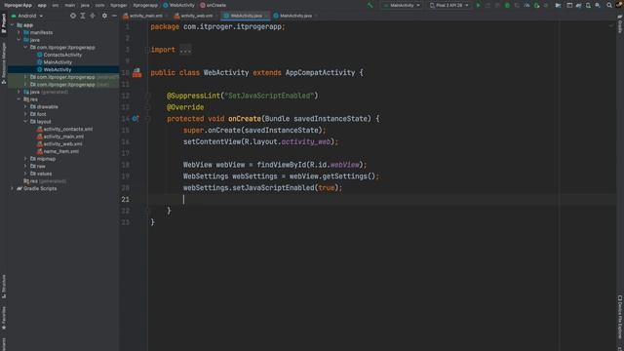Viewport: 624px width, 351px height.
Task: Open Favorites tool window on left edge
Action: tap(4, 318)
